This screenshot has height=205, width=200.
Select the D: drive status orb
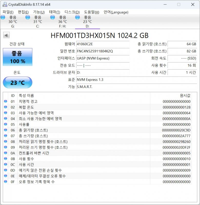pyautogui.click(x=77, y=17)
